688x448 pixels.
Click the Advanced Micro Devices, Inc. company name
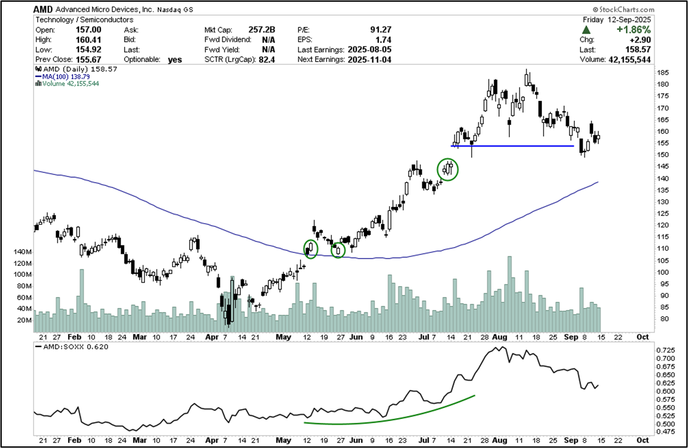[x=105, y=10]
